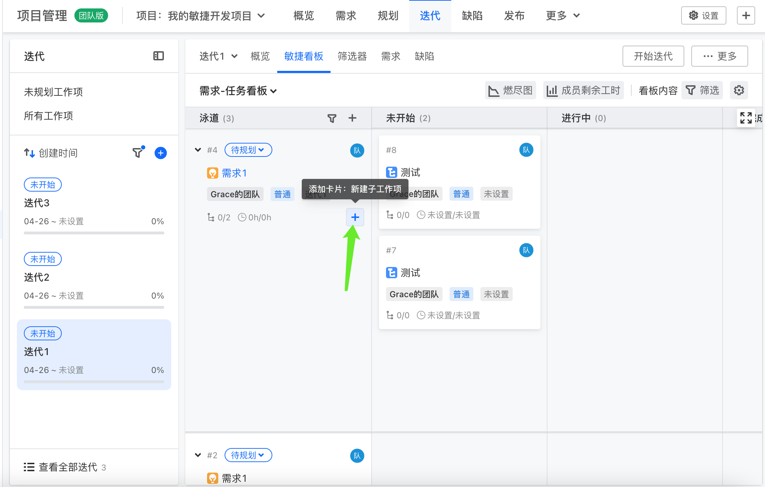Open the 燃尽图 burndown chart

(511, 91)
